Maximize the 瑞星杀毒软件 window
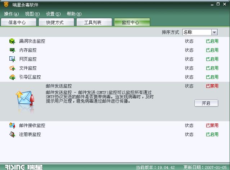230x170 pixels. click(218, 4)
